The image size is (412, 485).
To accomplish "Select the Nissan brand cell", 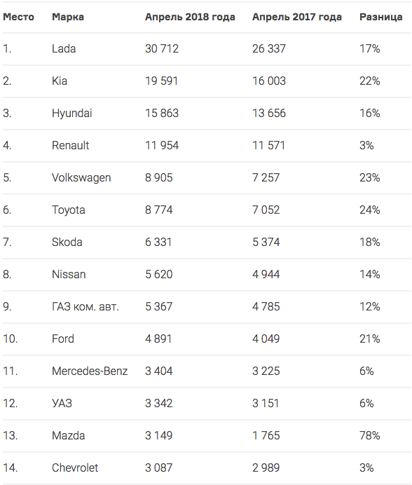I will pyautogui.click(x=69, y=274).
